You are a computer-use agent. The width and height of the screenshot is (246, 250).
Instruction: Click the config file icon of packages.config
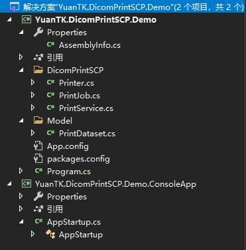38,159
